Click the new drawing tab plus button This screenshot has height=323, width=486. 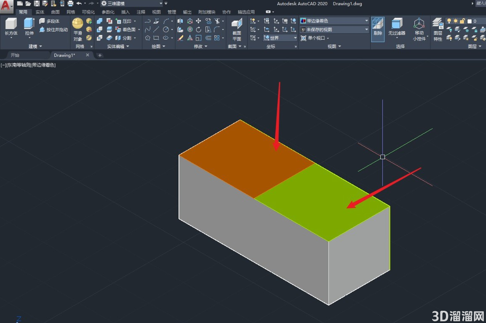(100, 55)
